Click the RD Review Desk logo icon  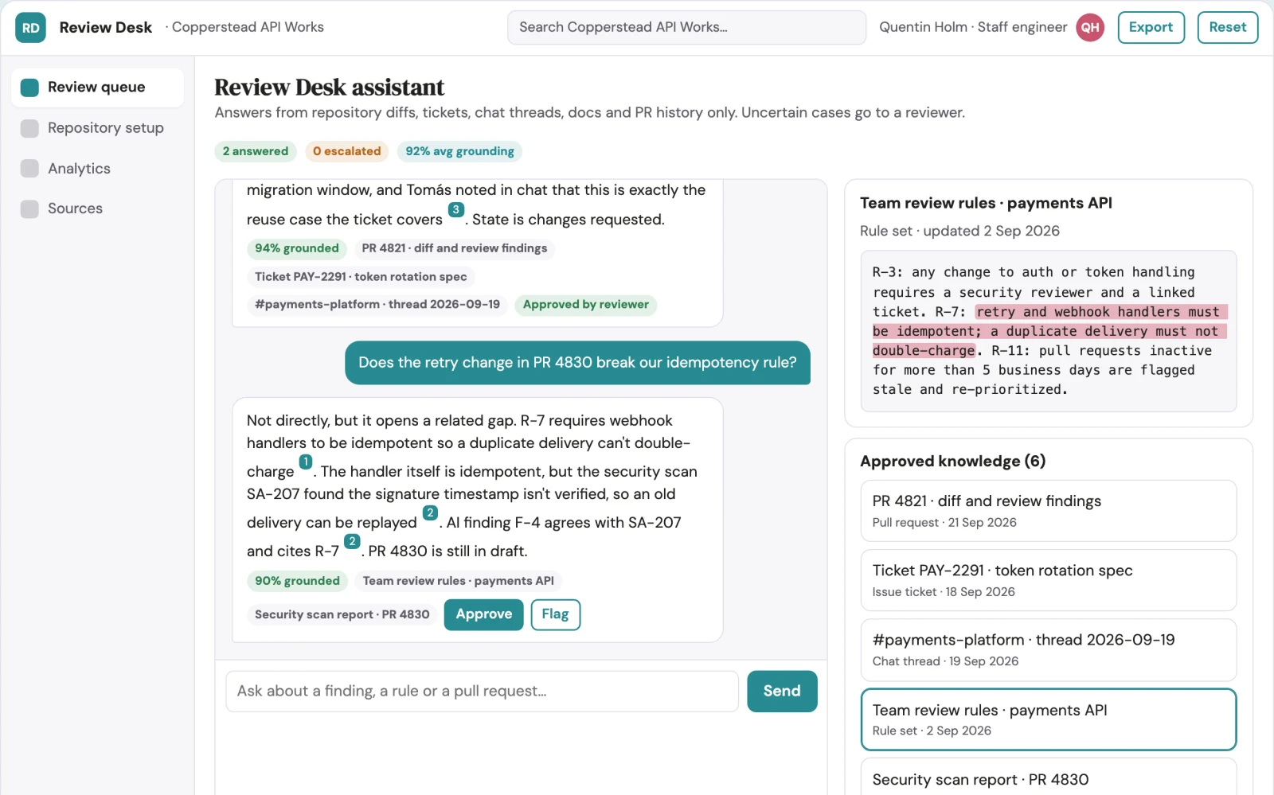30,28
